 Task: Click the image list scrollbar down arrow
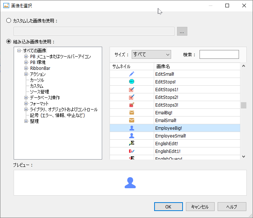tap(243, 157)
